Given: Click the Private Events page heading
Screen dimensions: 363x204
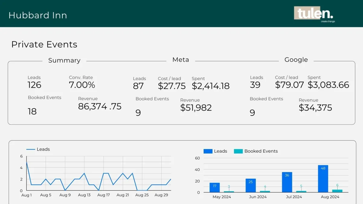Looking at the screenshot, I should tap(44, 44).
